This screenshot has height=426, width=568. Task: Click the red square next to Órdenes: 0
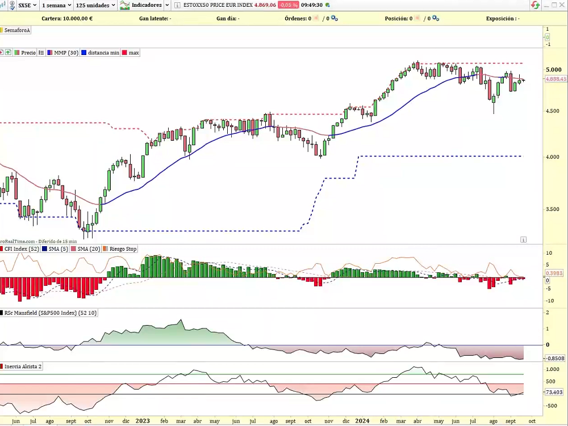[x=316, y=18]
